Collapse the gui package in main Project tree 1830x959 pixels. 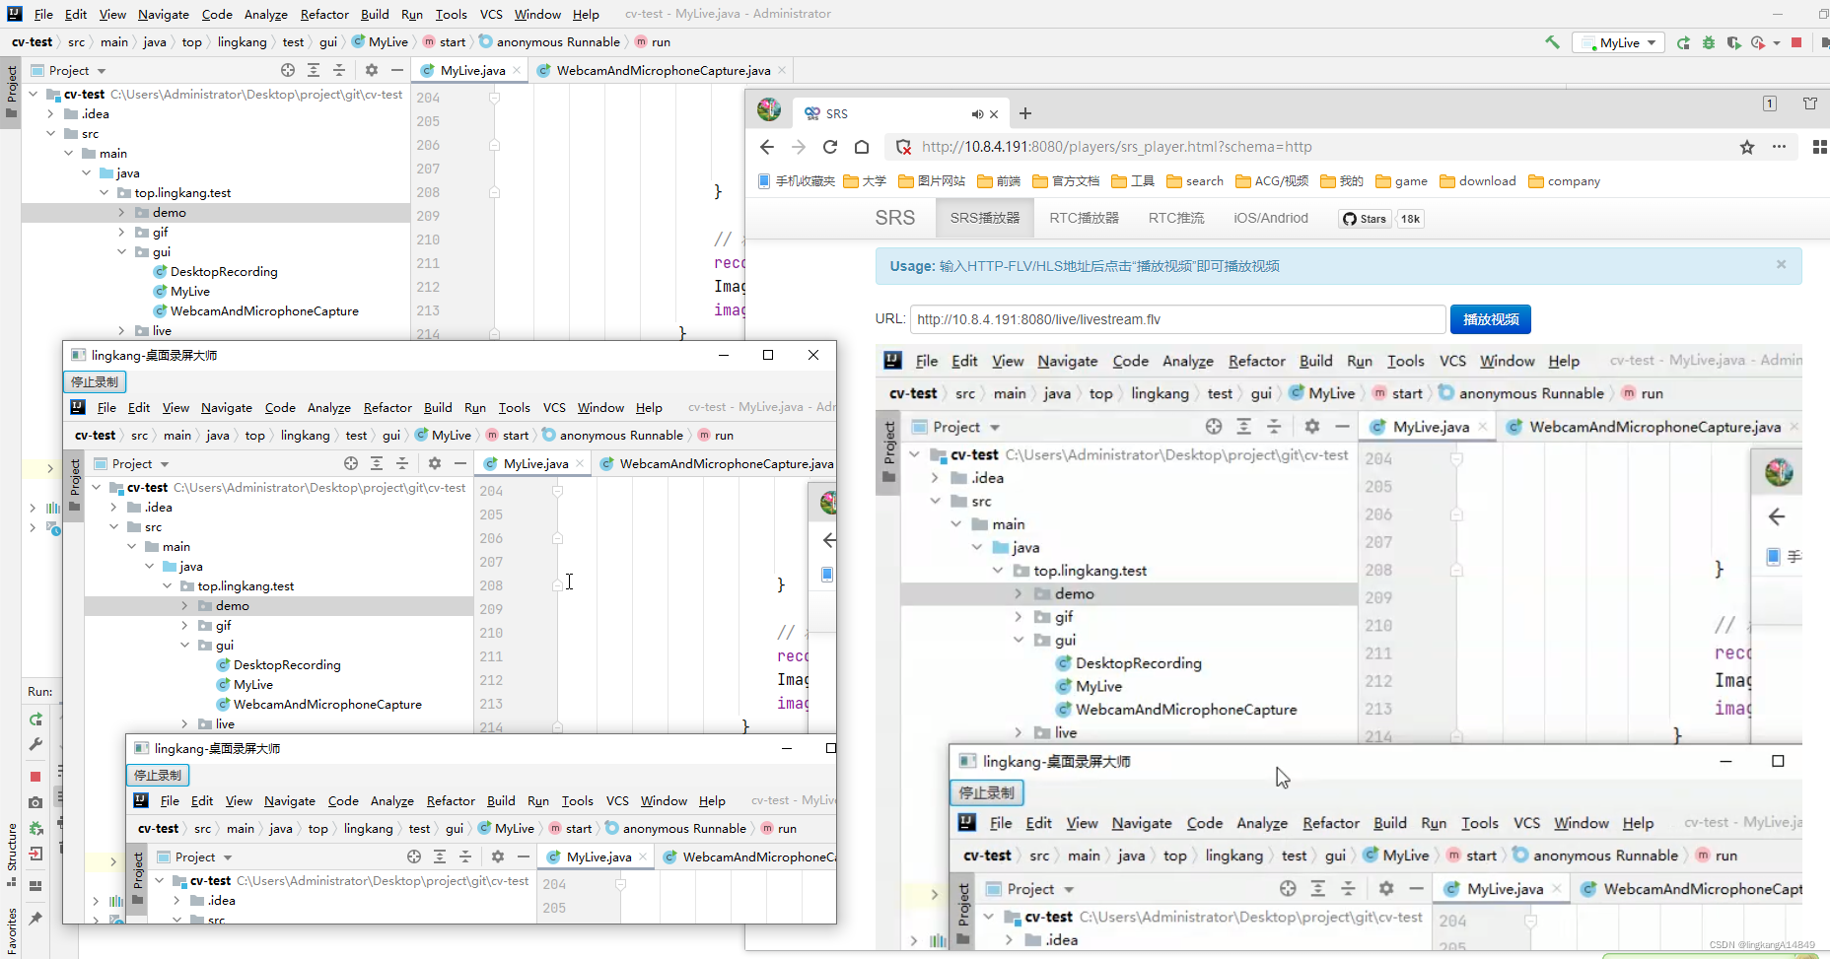click(122, 251)
